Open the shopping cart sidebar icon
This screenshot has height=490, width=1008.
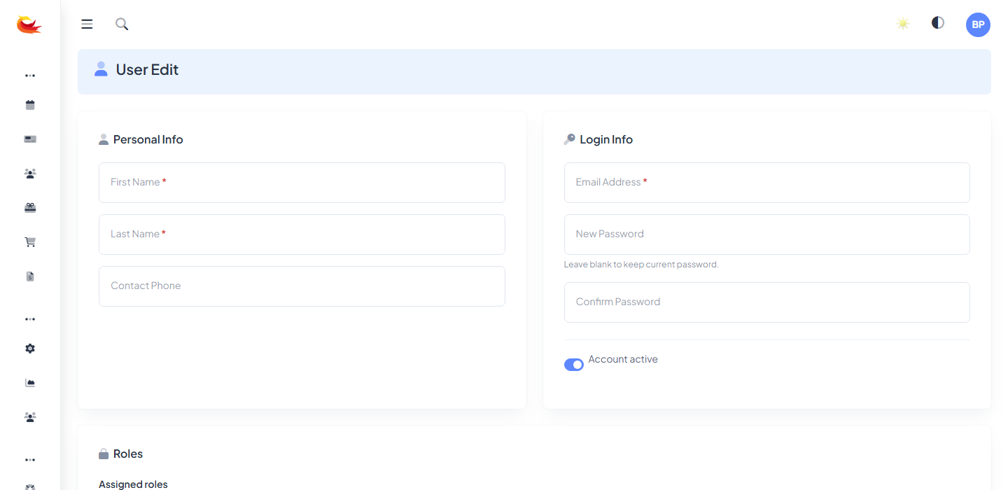[30, 241]
